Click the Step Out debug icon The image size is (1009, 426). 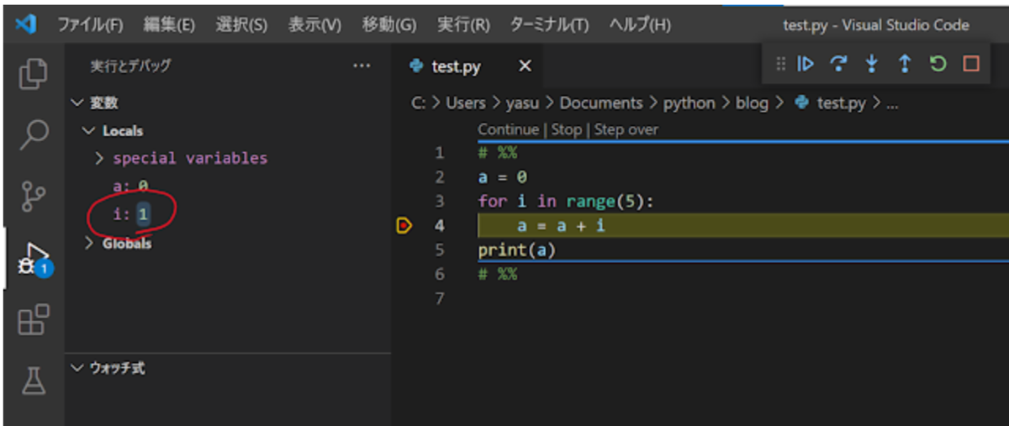pyautogui.click(x=904, y=64)
